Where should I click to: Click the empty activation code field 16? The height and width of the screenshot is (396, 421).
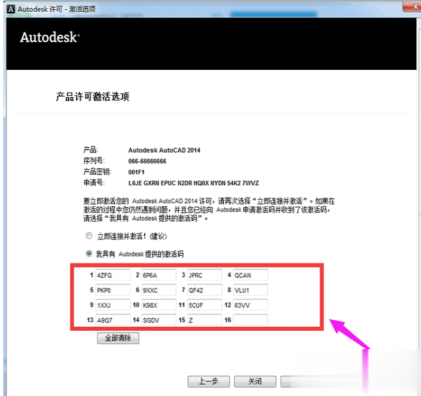coord(251,320)
